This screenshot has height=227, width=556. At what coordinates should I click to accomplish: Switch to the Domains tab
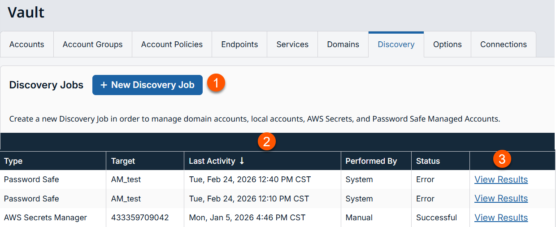pos(343,44)
